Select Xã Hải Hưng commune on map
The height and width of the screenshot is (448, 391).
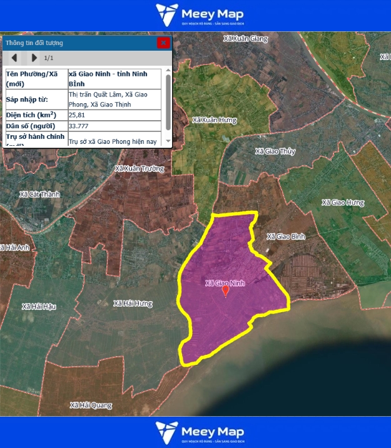[x=133, y=303]
